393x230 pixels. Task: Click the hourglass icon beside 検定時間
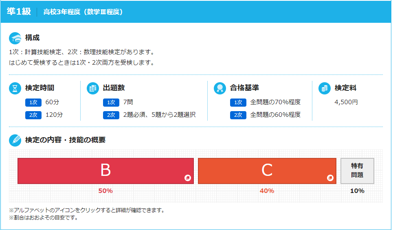[15, 88]
